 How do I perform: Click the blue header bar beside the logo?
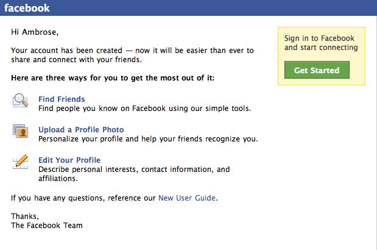point(213,8)
